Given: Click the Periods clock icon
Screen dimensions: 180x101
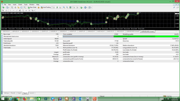Looking at the screenshot, I should point(85,8).
